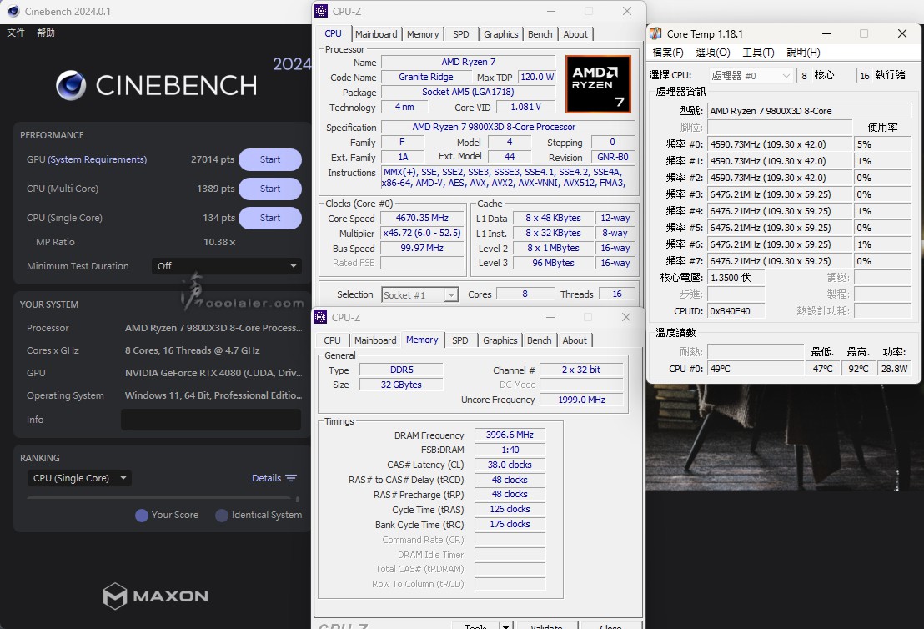Open the 選項(O) menu in Core Temp
The height and width of the screenshot is (629, 924).
[713, 53]
